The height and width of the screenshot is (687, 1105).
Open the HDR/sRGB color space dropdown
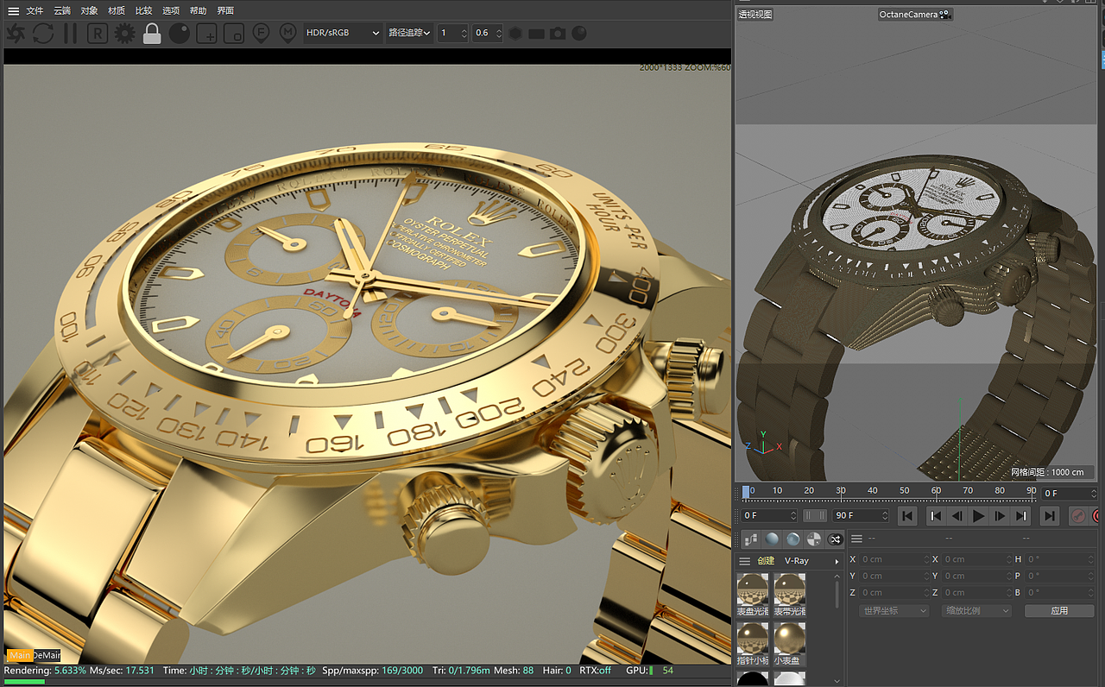343,33
